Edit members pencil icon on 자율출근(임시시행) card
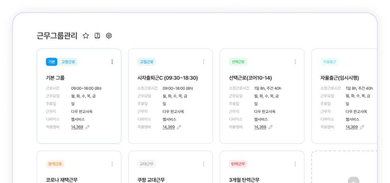This screenshot has width=390, height=183. (x=362, y=127)
